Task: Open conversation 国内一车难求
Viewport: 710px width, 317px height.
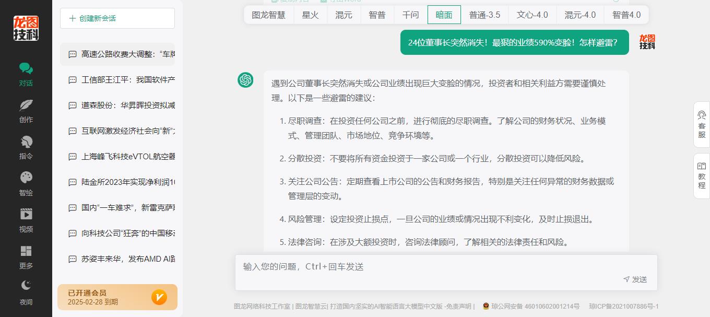Action: [117, 208]
